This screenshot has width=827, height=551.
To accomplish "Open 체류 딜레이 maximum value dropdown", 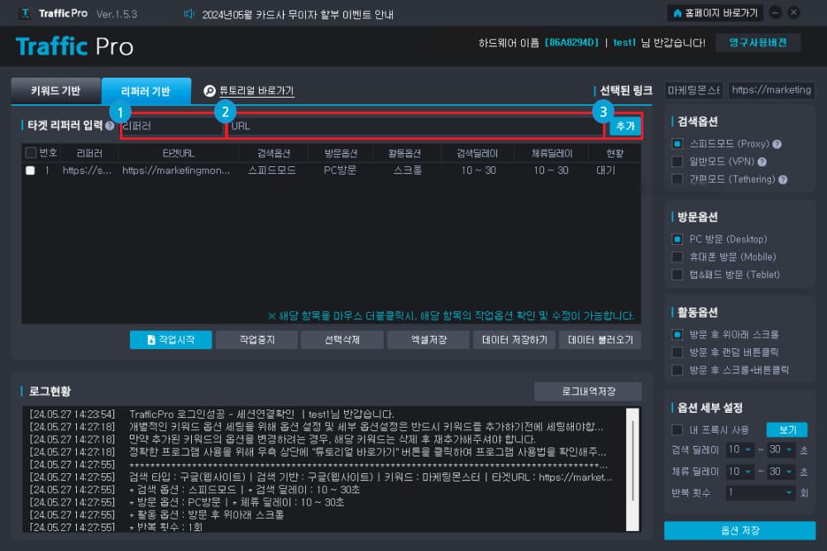I will coord(782,472).
